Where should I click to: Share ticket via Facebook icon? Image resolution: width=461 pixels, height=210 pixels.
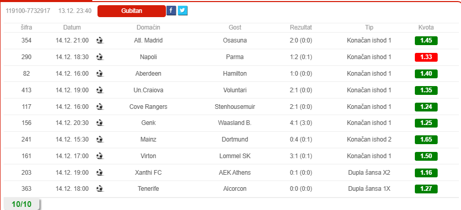(171, 10)
